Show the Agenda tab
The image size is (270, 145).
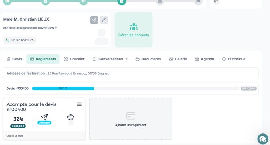coord(204,59)
